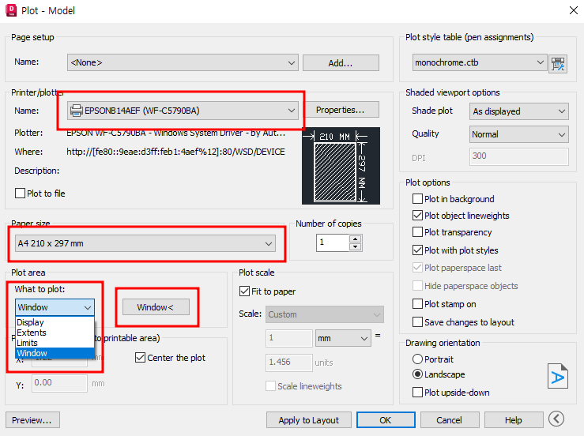Click the disabled Custom scale dropdown
The image size is (584, 436).
[x=325, y=314]
